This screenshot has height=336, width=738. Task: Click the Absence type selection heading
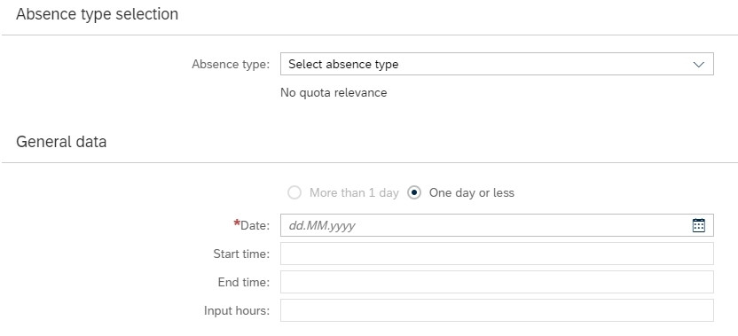[x=97, y=14]
